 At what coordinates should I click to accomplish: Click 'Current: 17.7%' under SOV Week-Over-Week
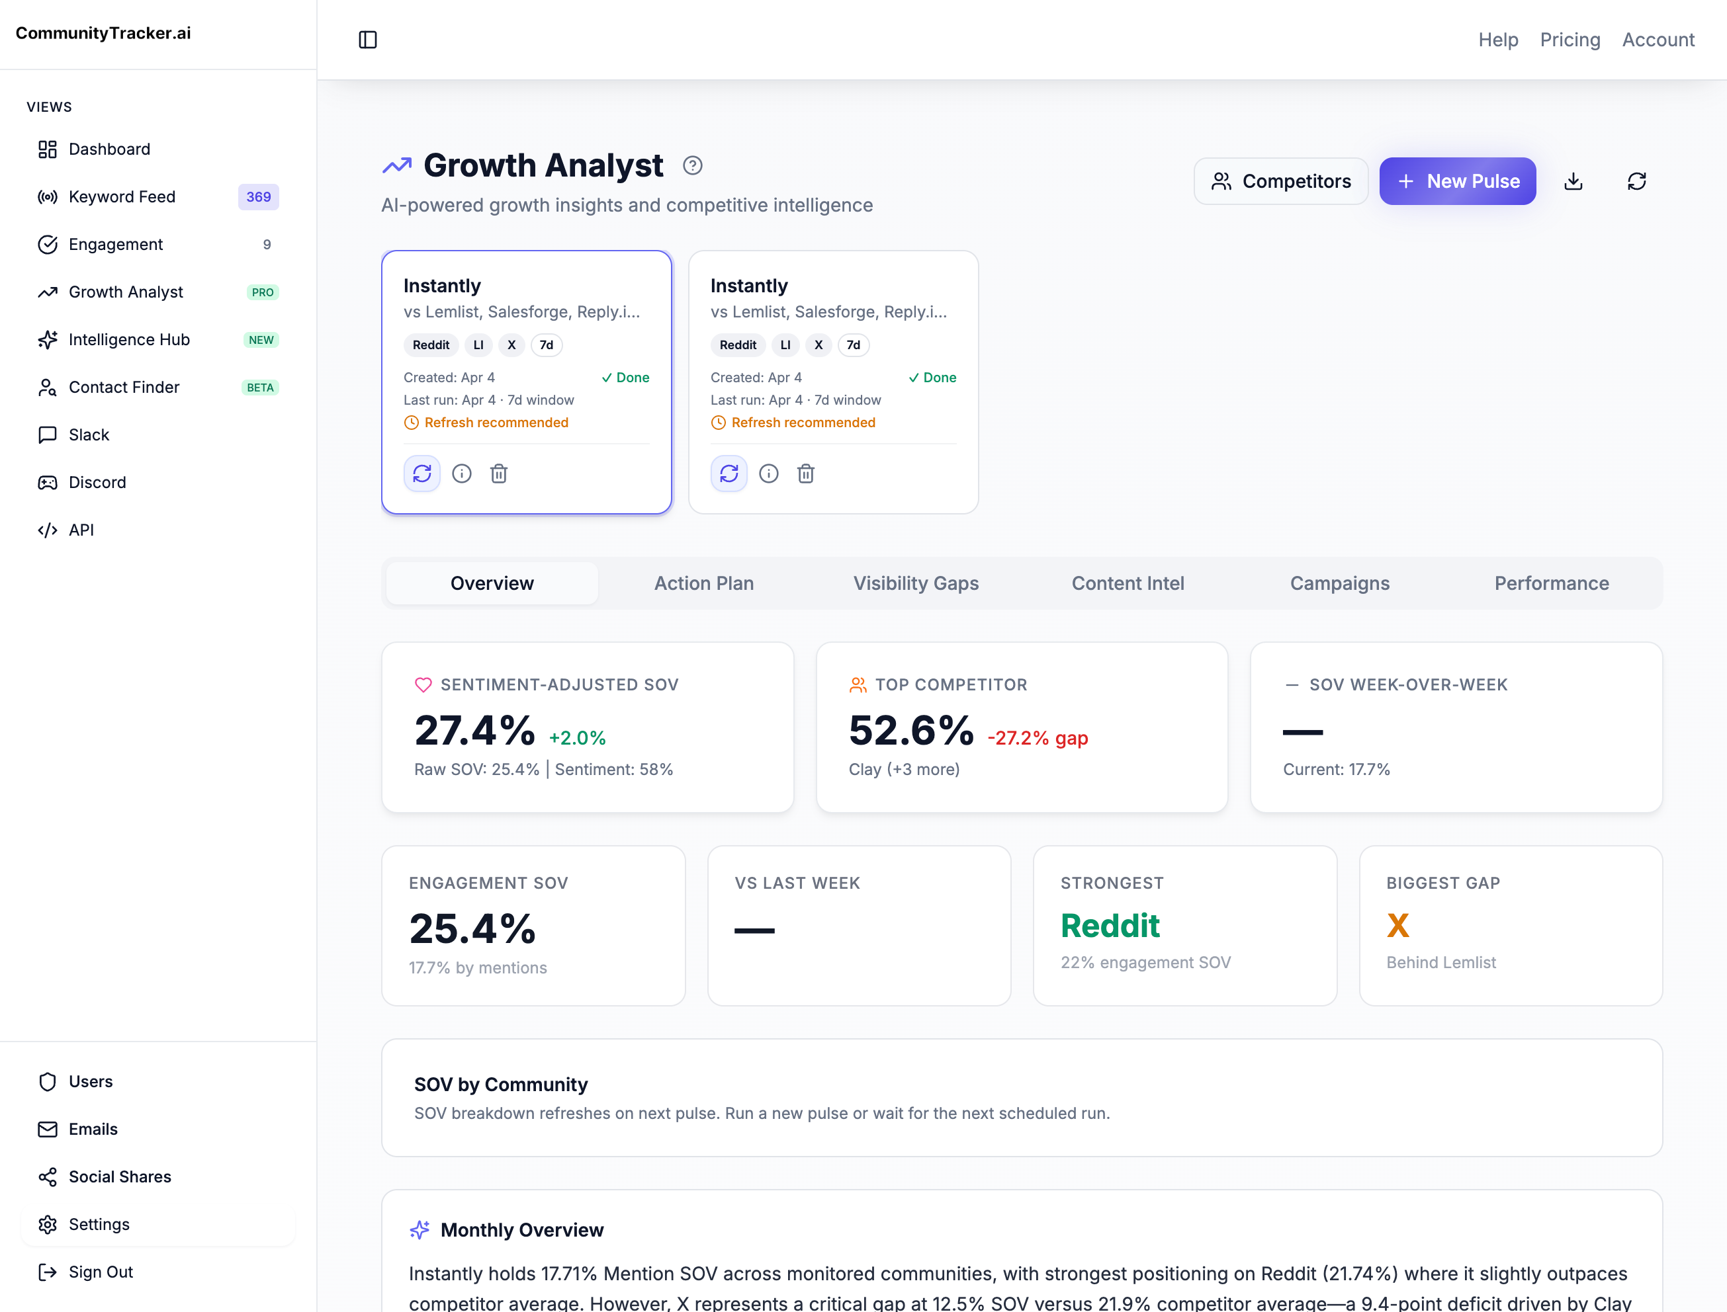pos(1337,769)
